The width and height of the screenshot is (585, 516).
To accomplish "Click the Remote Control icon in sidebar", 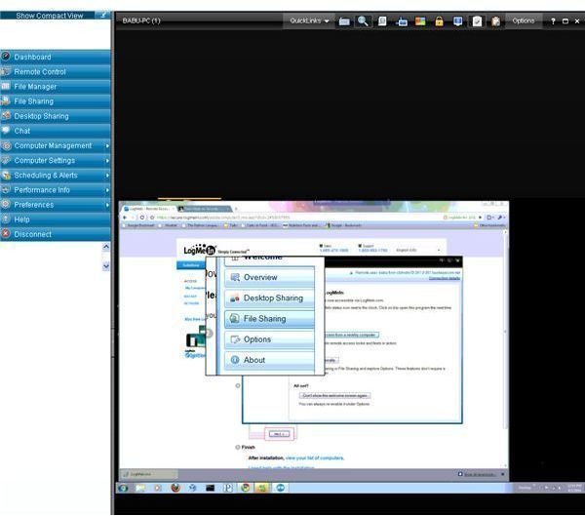I will click(6, 71).
